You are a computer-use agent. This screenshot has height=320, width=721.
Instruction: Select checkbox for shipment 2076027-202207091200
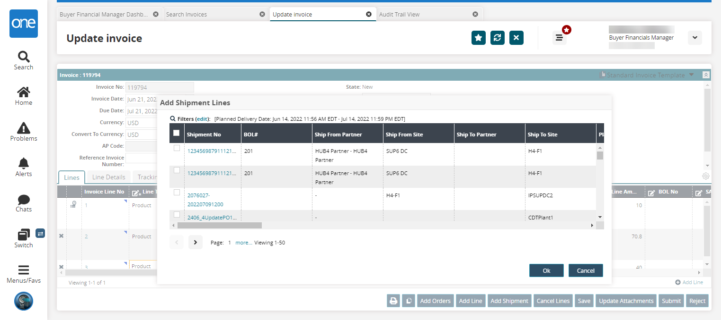tap(177, 193)
